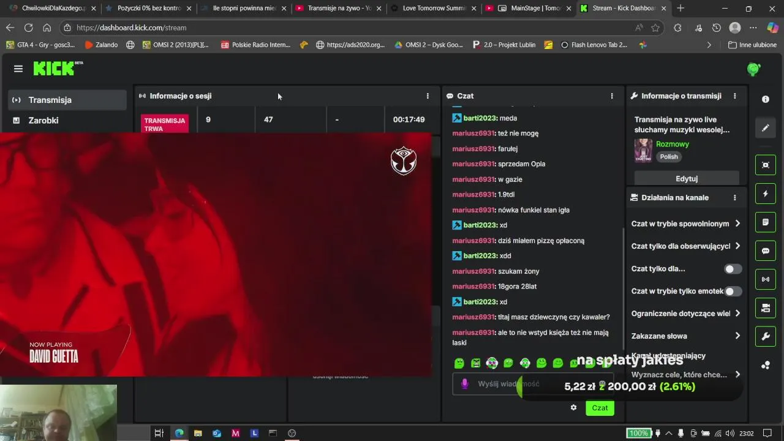Select Transmisja in left sidebar

[67, 100]
